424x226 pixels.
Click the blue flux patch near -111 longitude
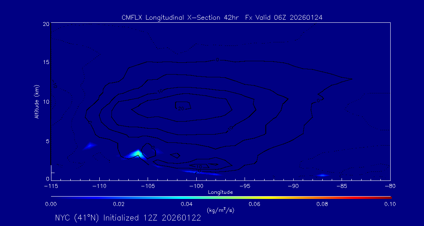coord(90,146)
